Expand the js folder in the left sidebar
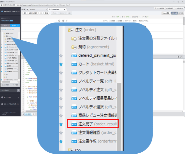 point(5,77)
